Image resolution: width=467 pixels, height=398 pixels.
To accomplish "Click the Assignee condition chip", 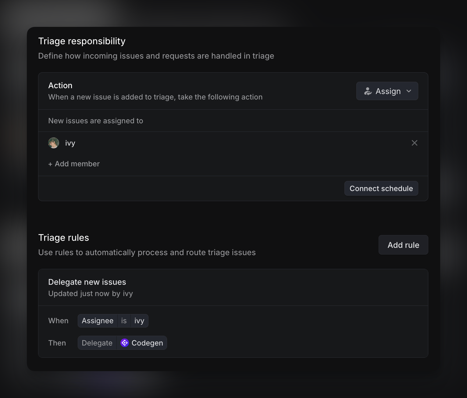I will (x=98, y=321).
